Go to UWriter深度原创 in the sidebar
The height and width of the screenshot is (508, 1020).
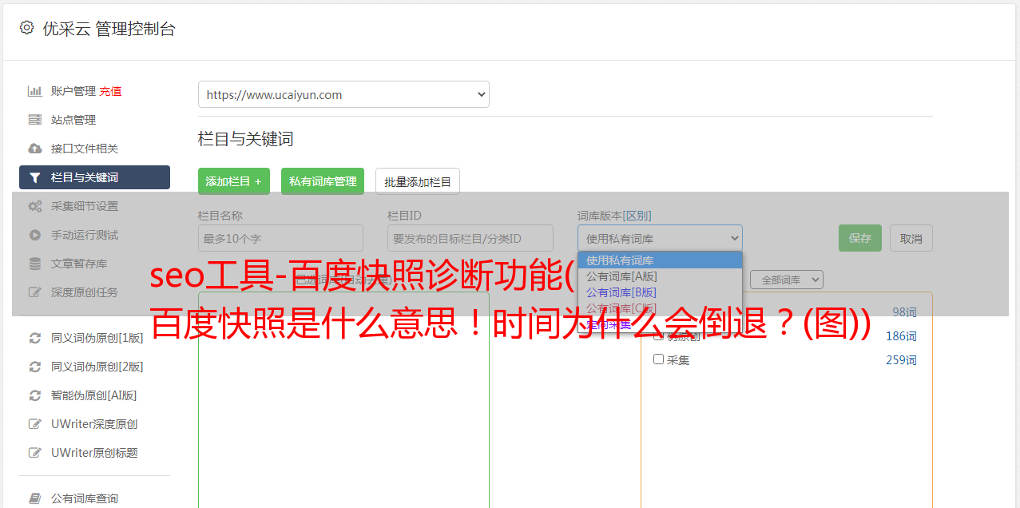pos(94,424)
